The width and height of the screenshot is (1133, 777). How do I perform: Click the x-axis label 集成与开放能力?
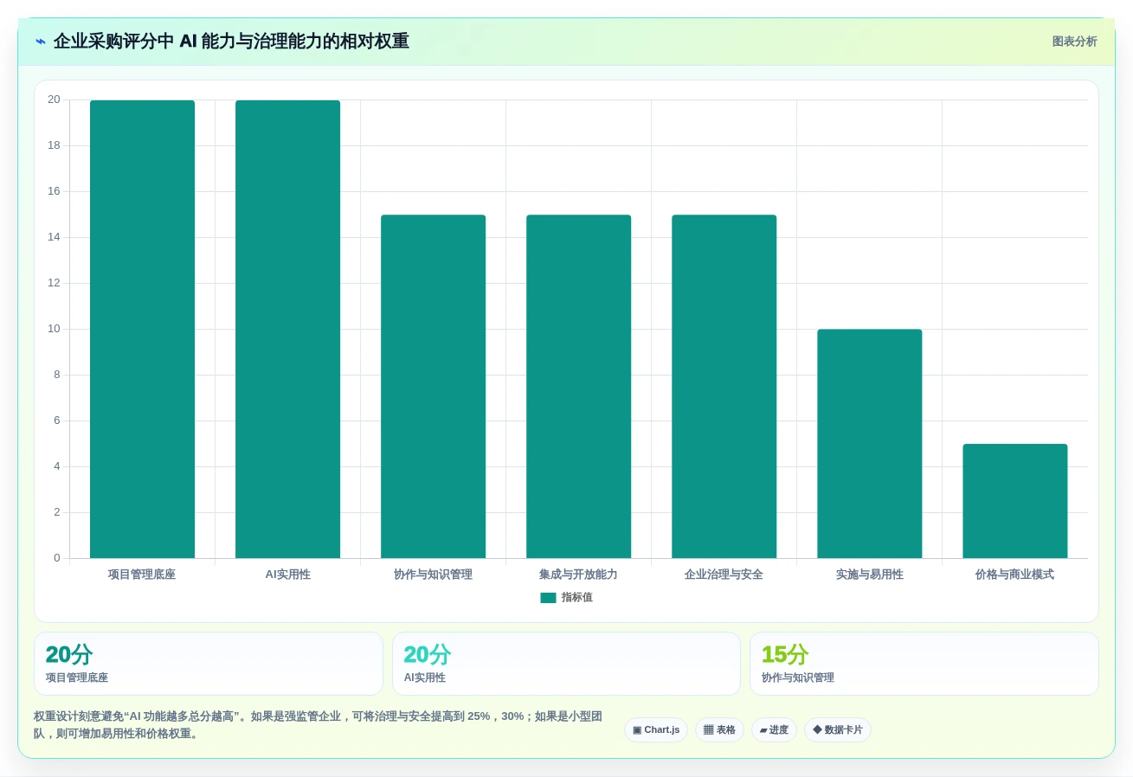coord(578,575)
